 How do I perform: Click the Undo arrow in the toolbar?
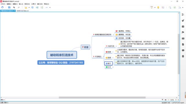(14, 8)
